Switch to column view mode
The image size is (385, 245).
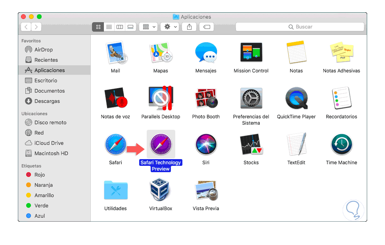point(120,27)
